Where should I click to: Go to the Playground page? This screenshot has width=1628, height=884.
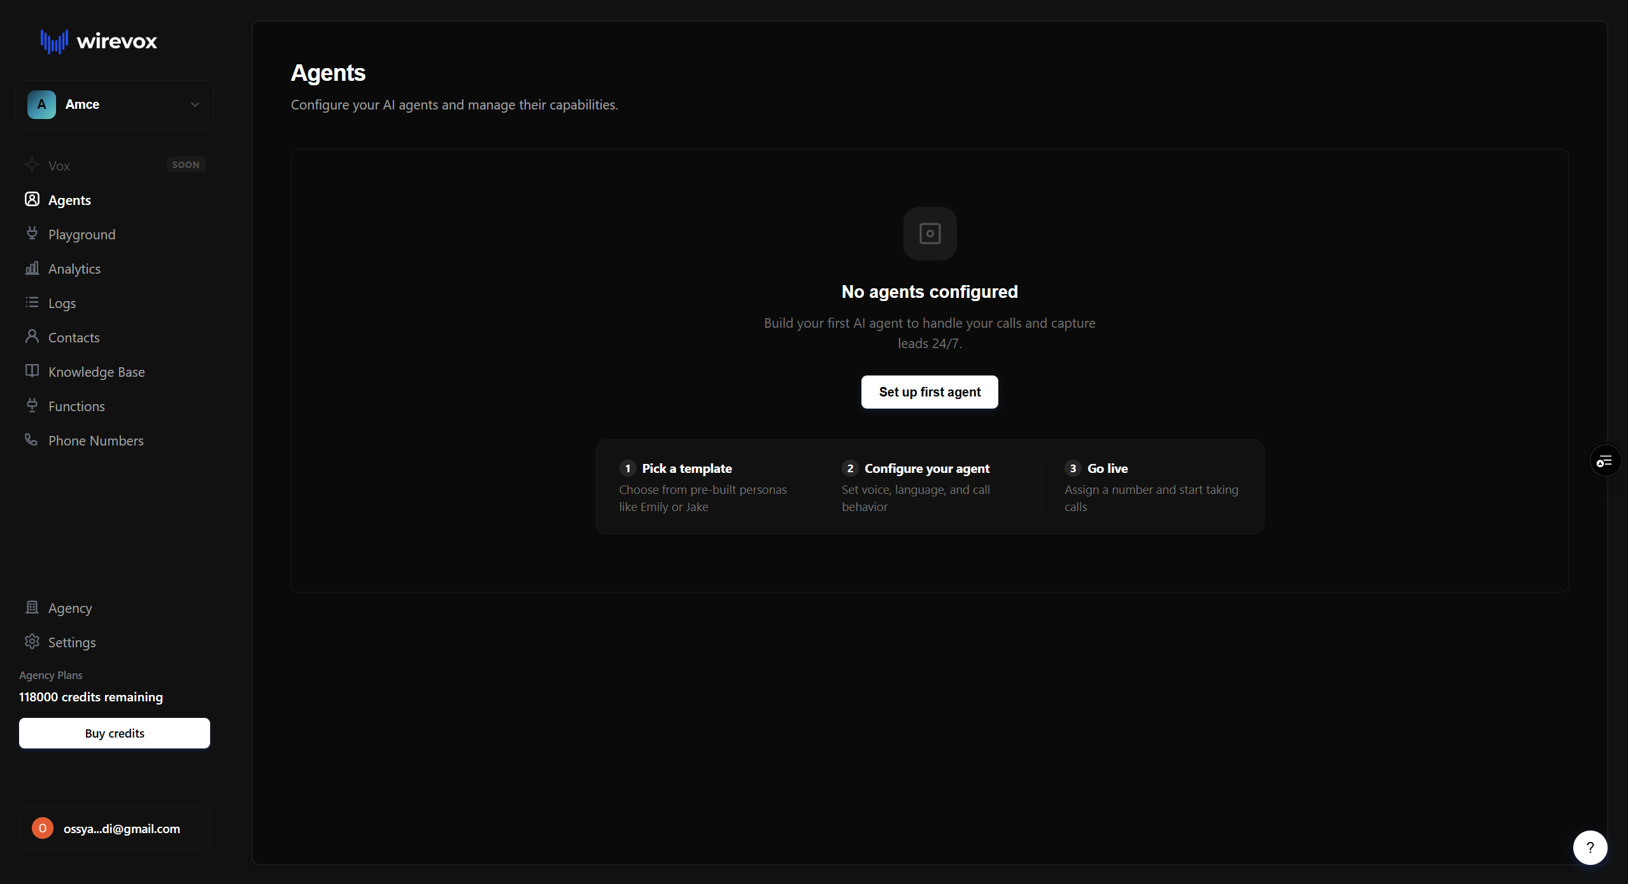point(82,234)
